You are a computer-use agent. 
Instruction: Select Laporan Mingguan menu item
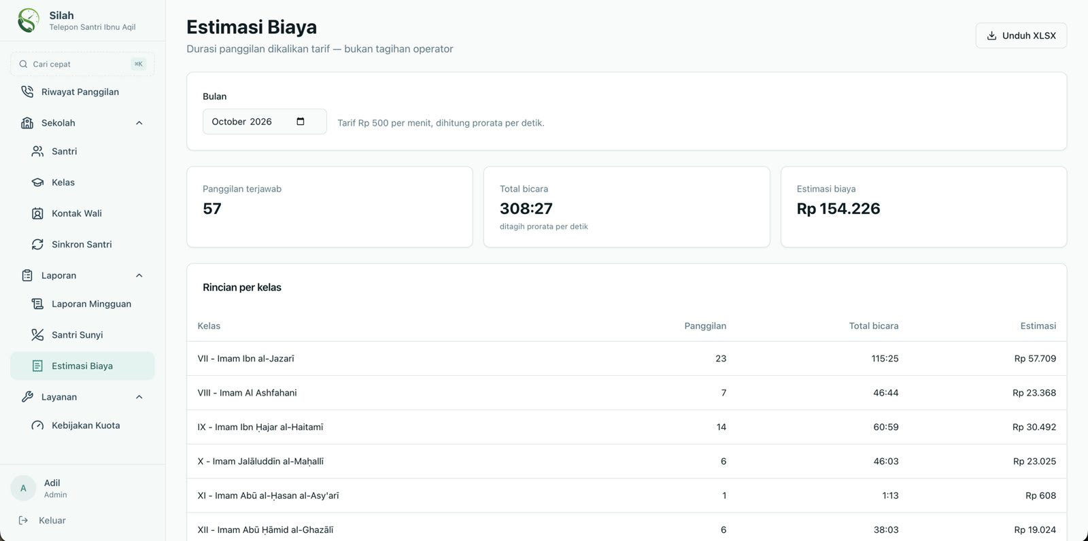click(82, 304)
